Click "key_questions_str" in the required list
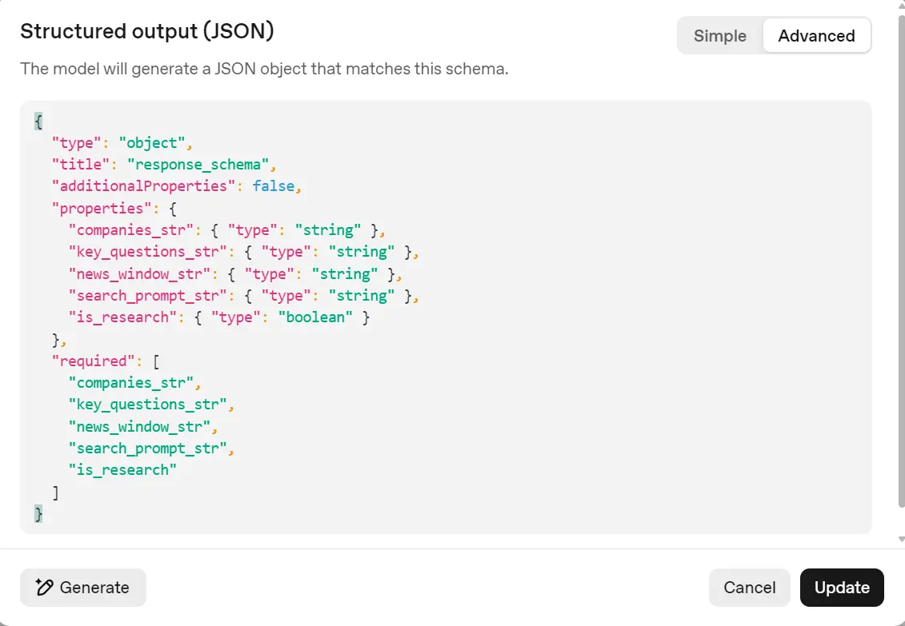This screenshot has height=626, width=905. pos(148,405)
